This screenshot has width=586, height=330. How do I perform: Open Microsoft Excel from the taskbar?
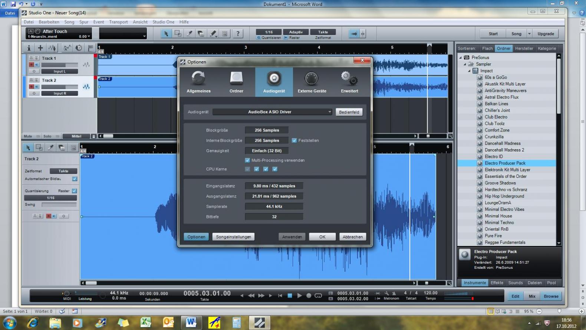pyautogui.click(x=145, y=322)
